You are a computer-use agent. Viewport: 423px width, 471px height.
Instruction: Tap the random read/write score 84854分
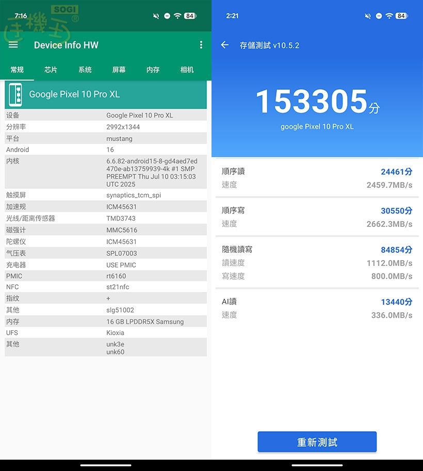(x=397, y=250)
